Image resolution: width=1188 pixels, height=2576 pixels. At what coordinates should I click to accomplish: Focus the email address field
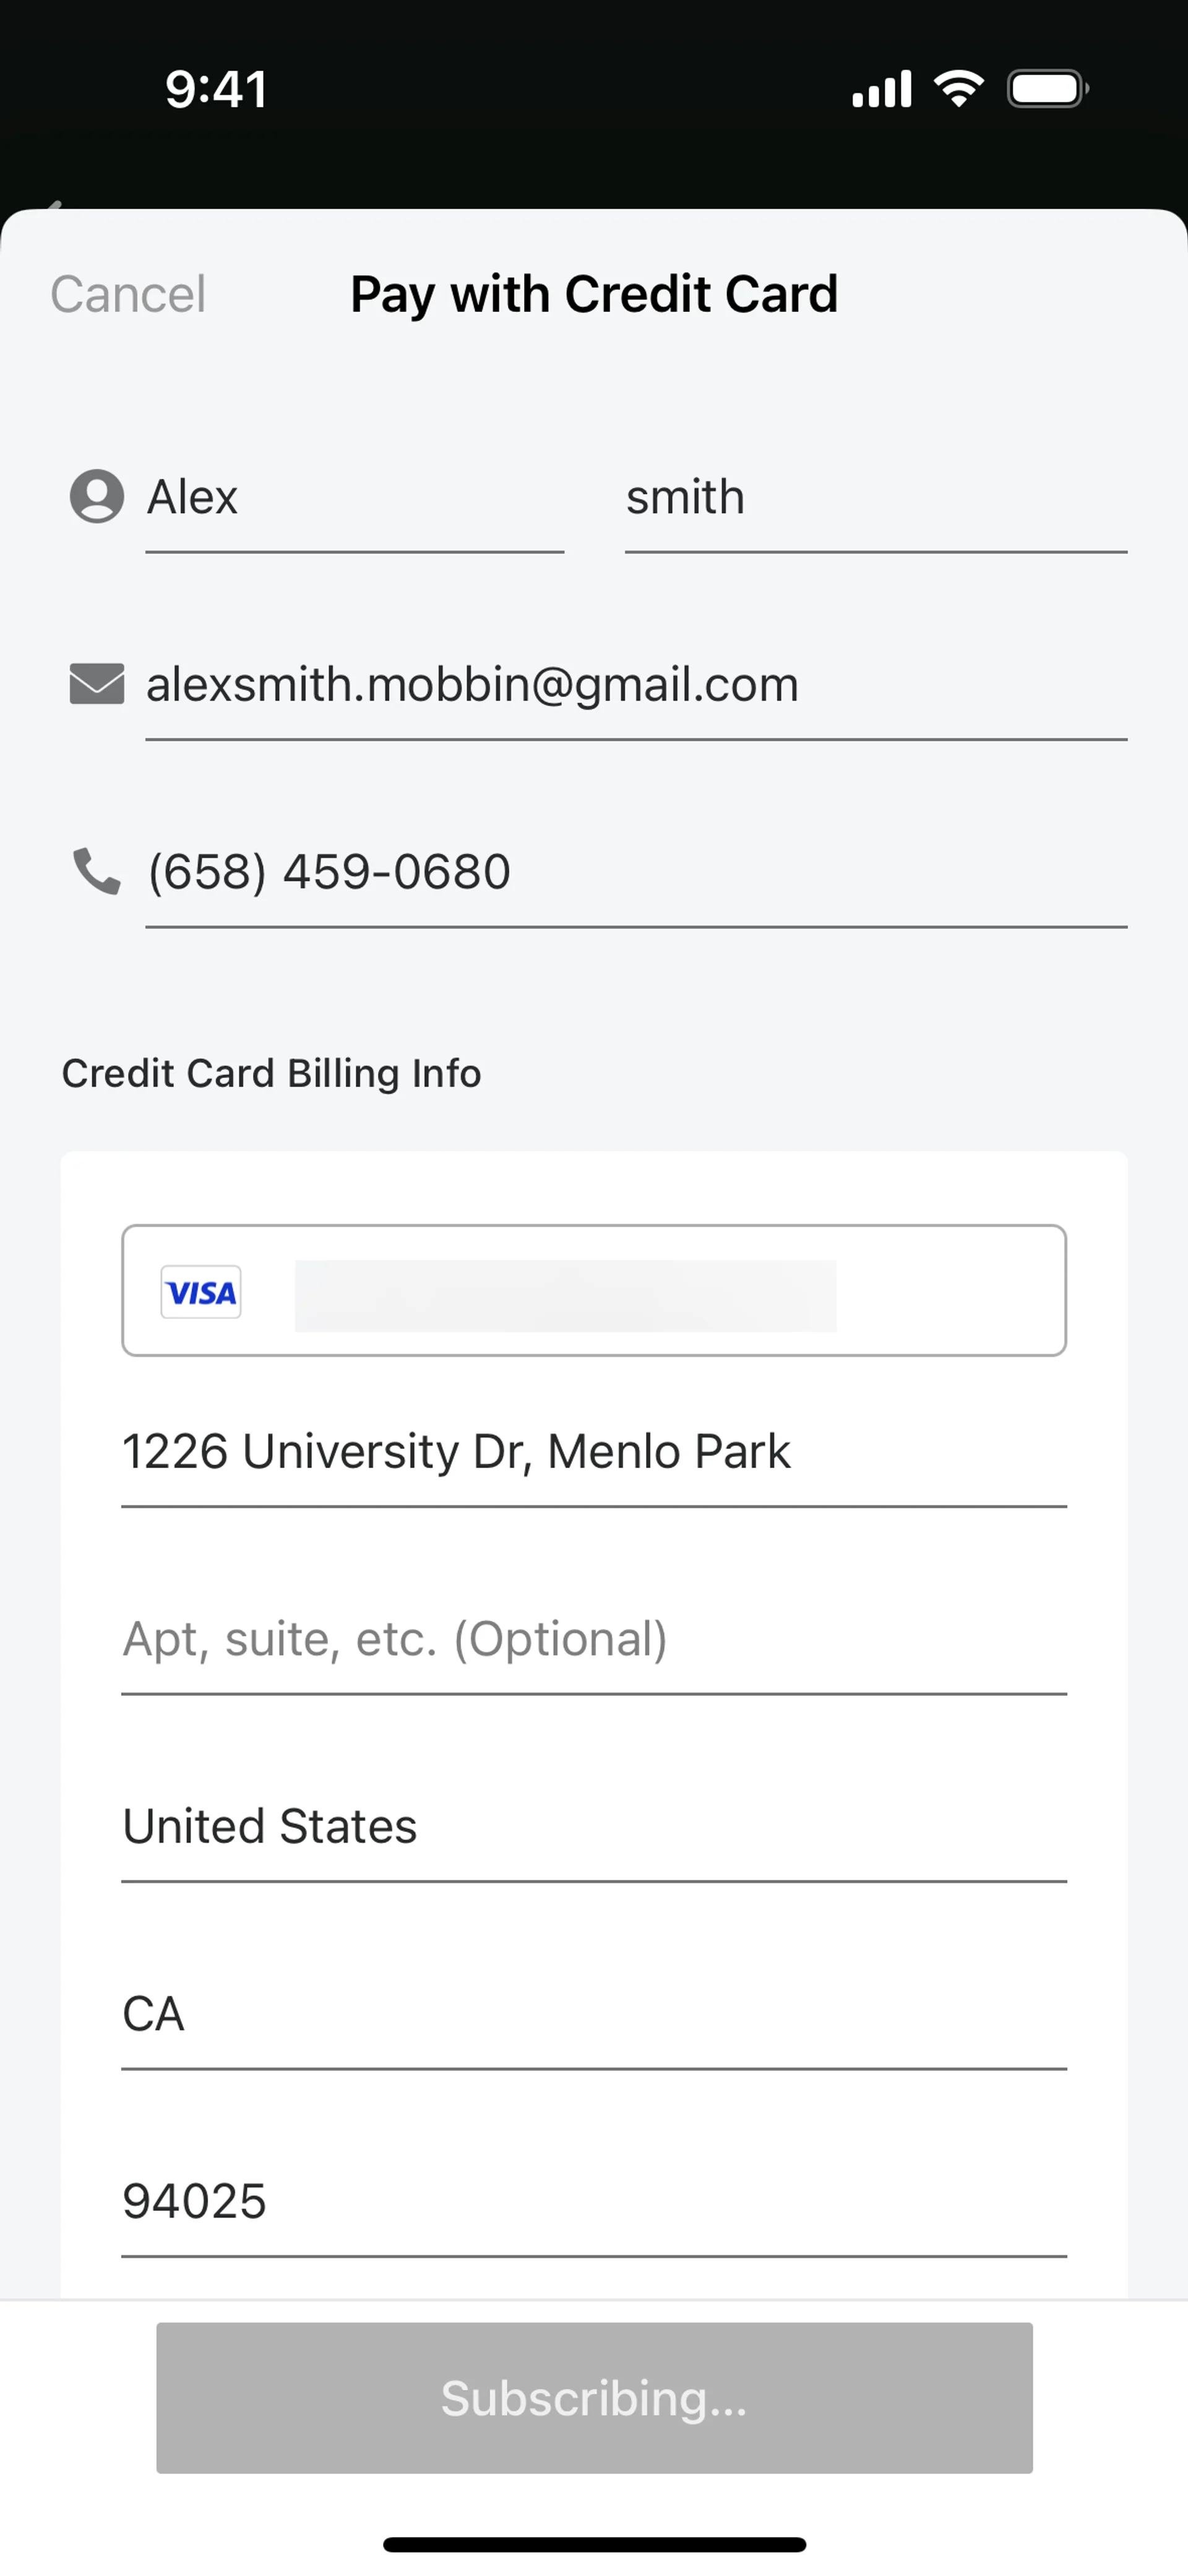point(636,686)
